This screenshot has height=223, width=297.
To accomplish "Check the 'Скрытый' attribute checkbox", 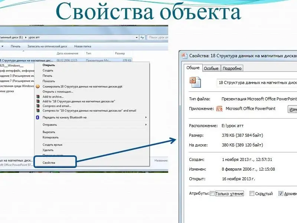I will tap(252, 194).
